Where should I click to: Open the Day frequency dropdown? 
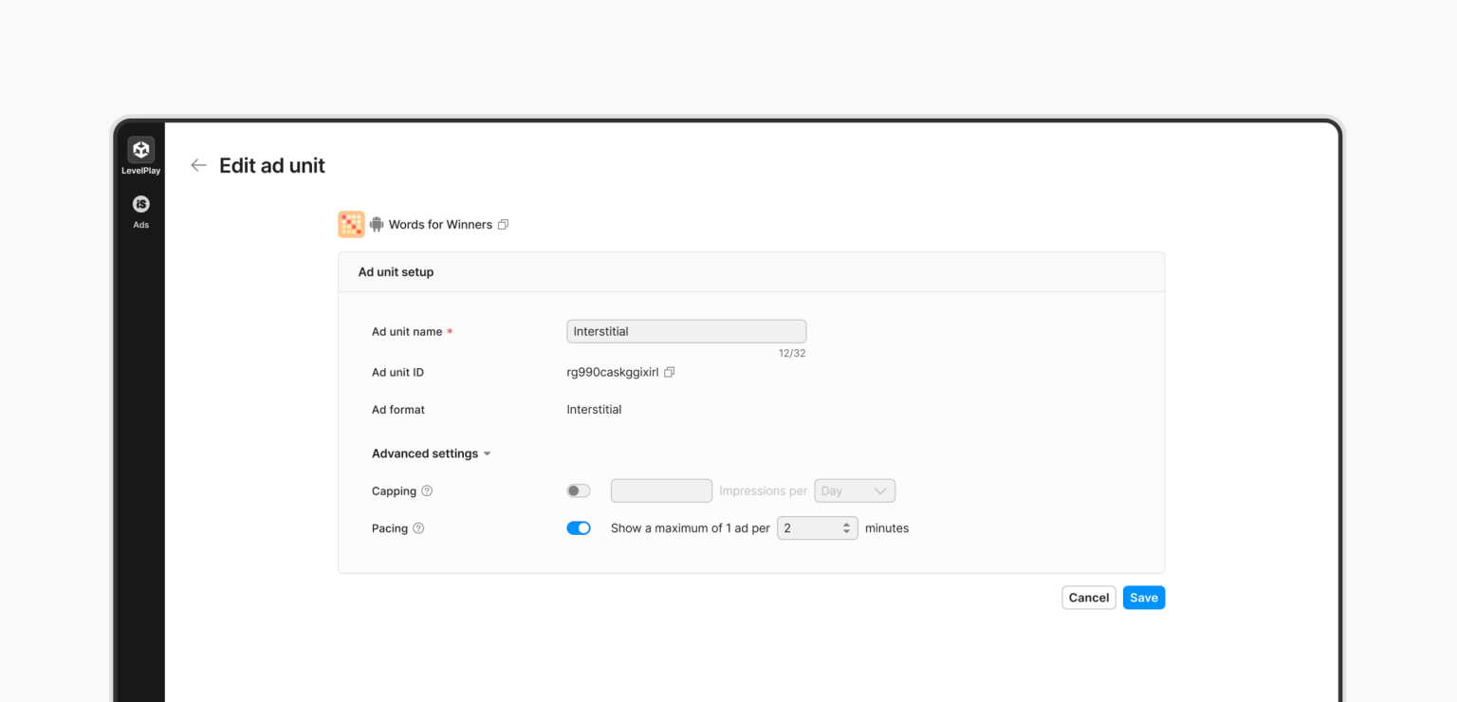(855, 490)
